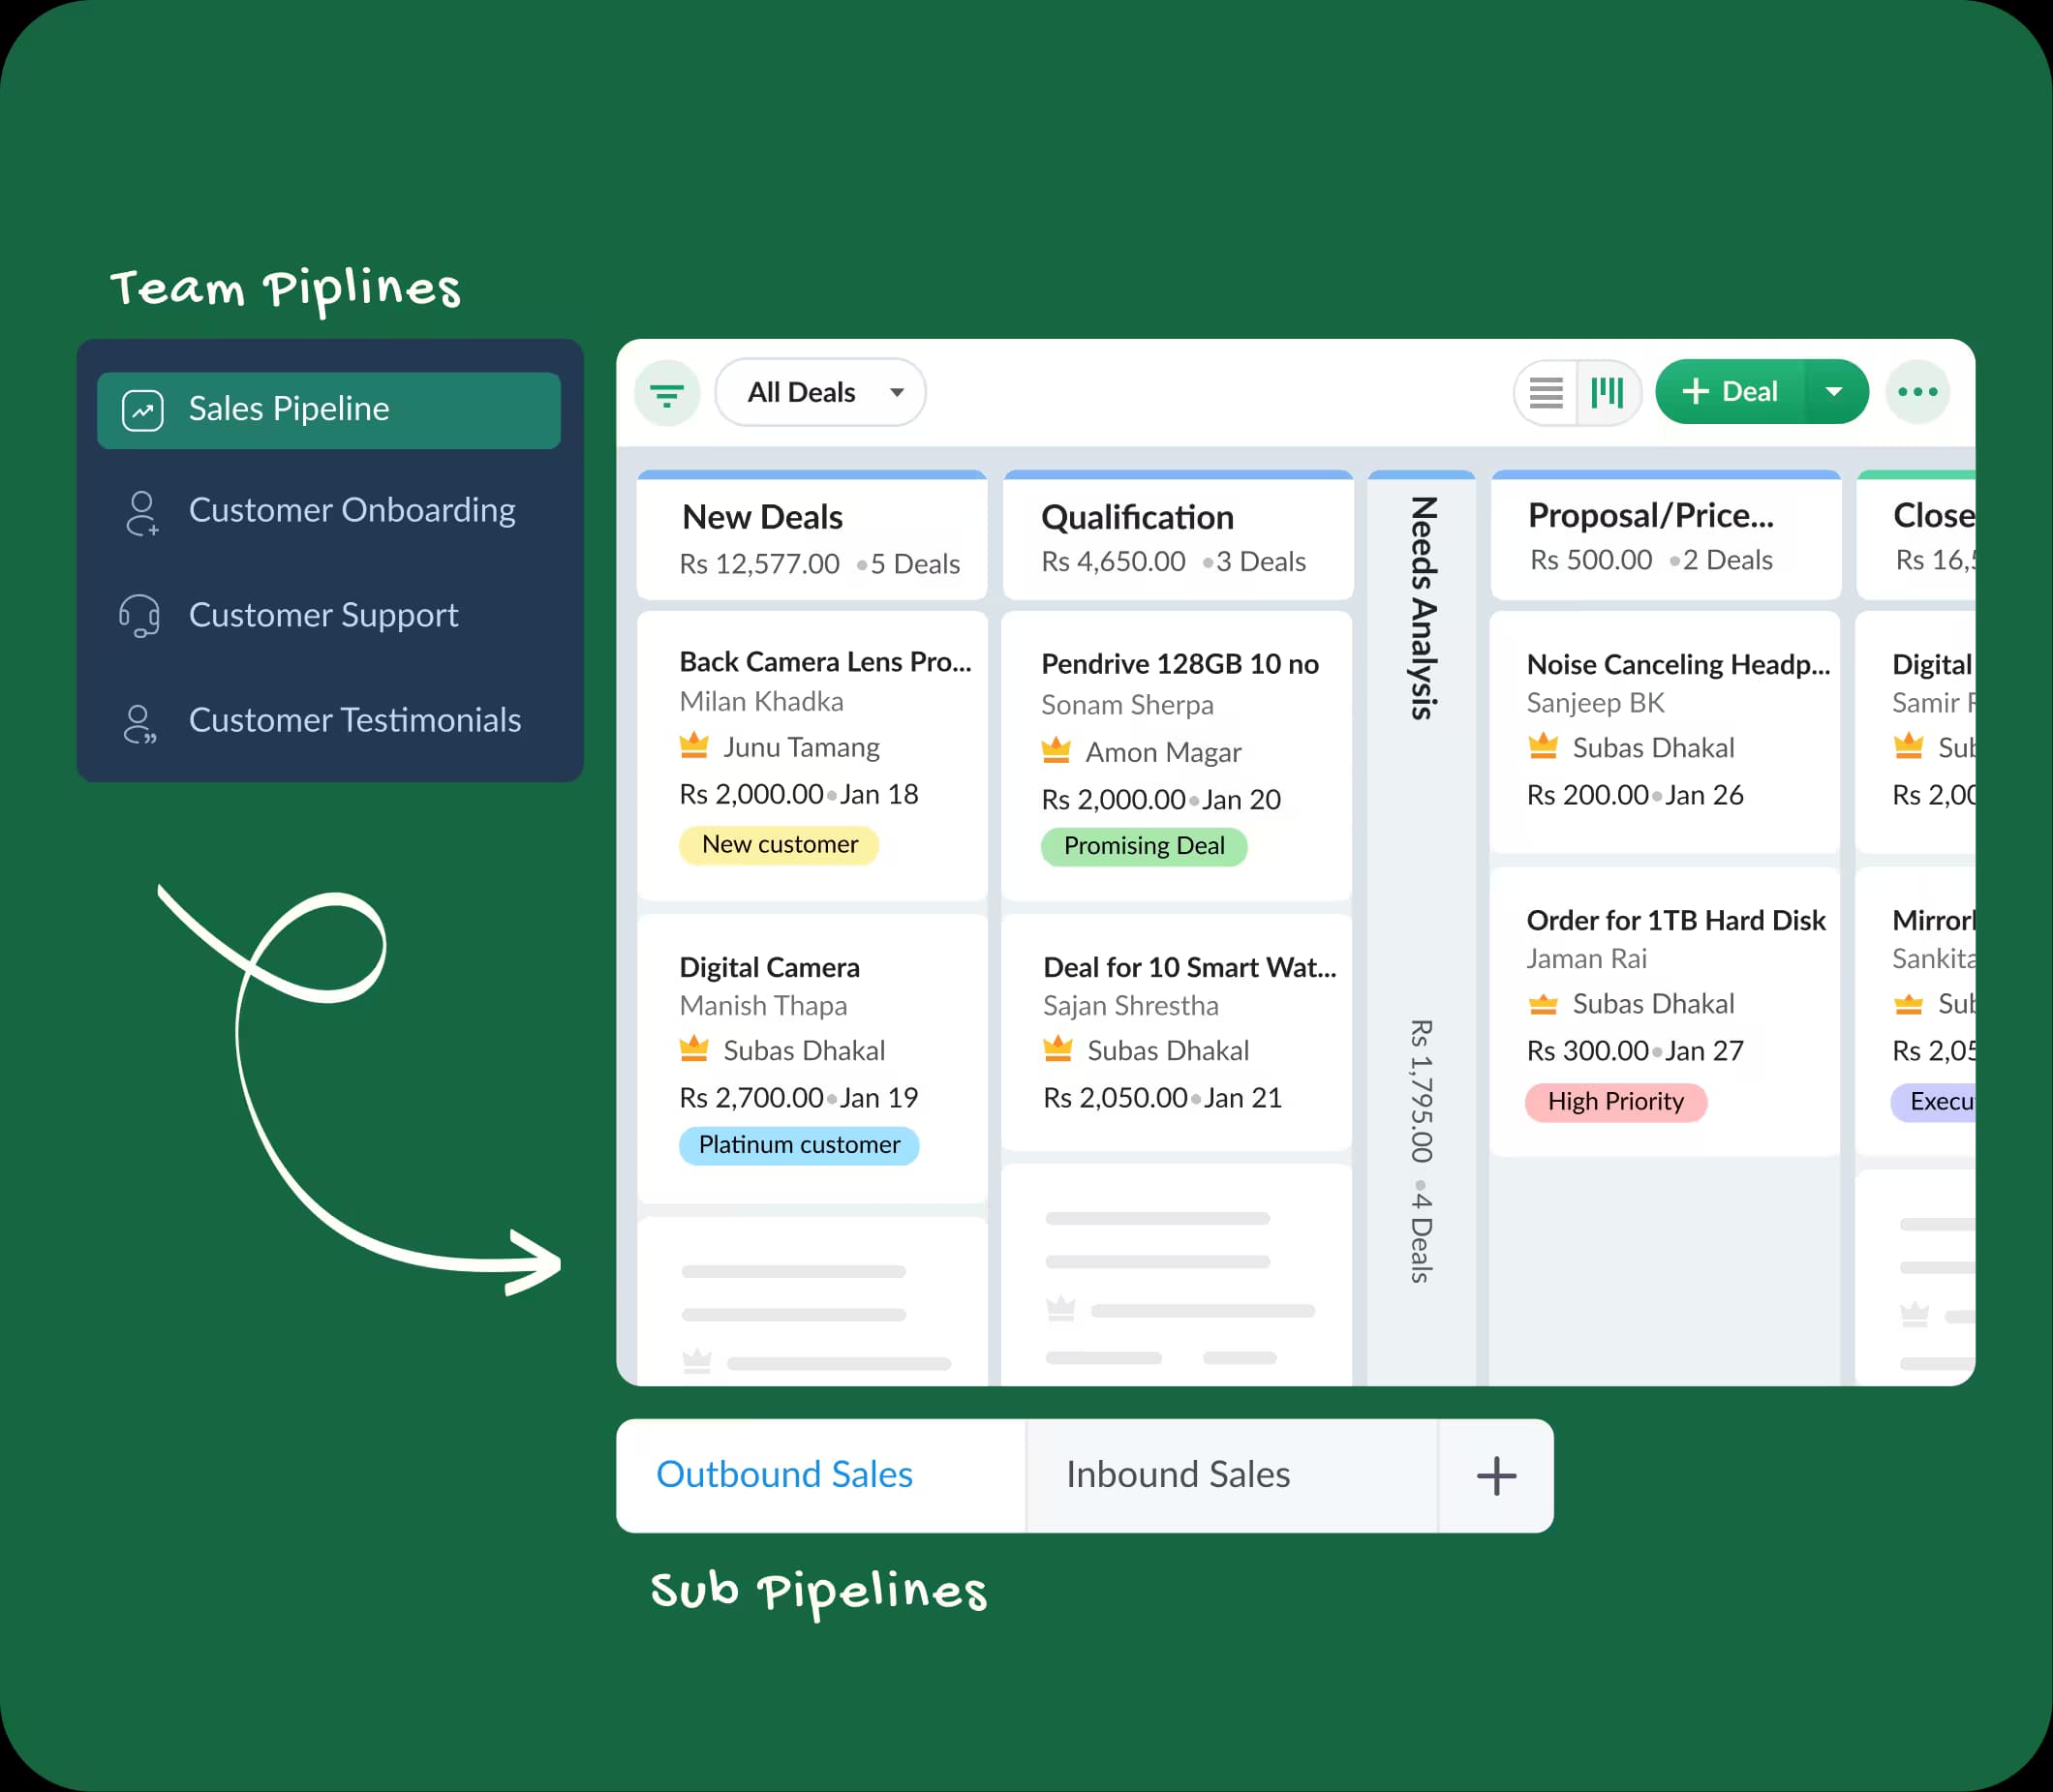This screenshot has width=2053, height=1792.
Task: Open the Customer Onboarding pipeline
Action: coord(328,511)
